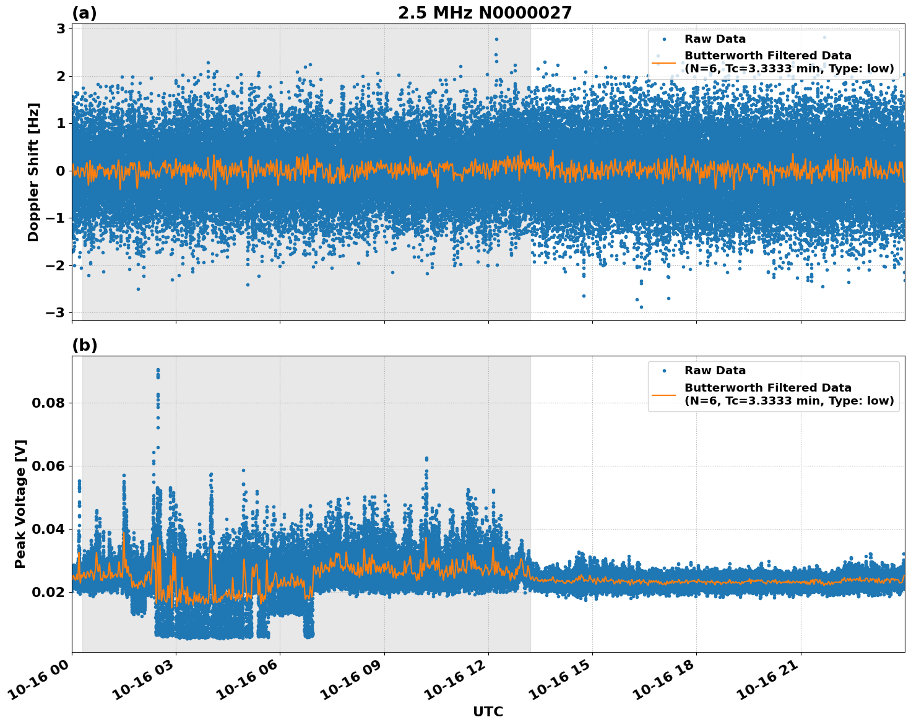This screenshot has width=911, height=725.
Task: Click the −3 tick on Doppler Shift axis
Action: point(54,313)
